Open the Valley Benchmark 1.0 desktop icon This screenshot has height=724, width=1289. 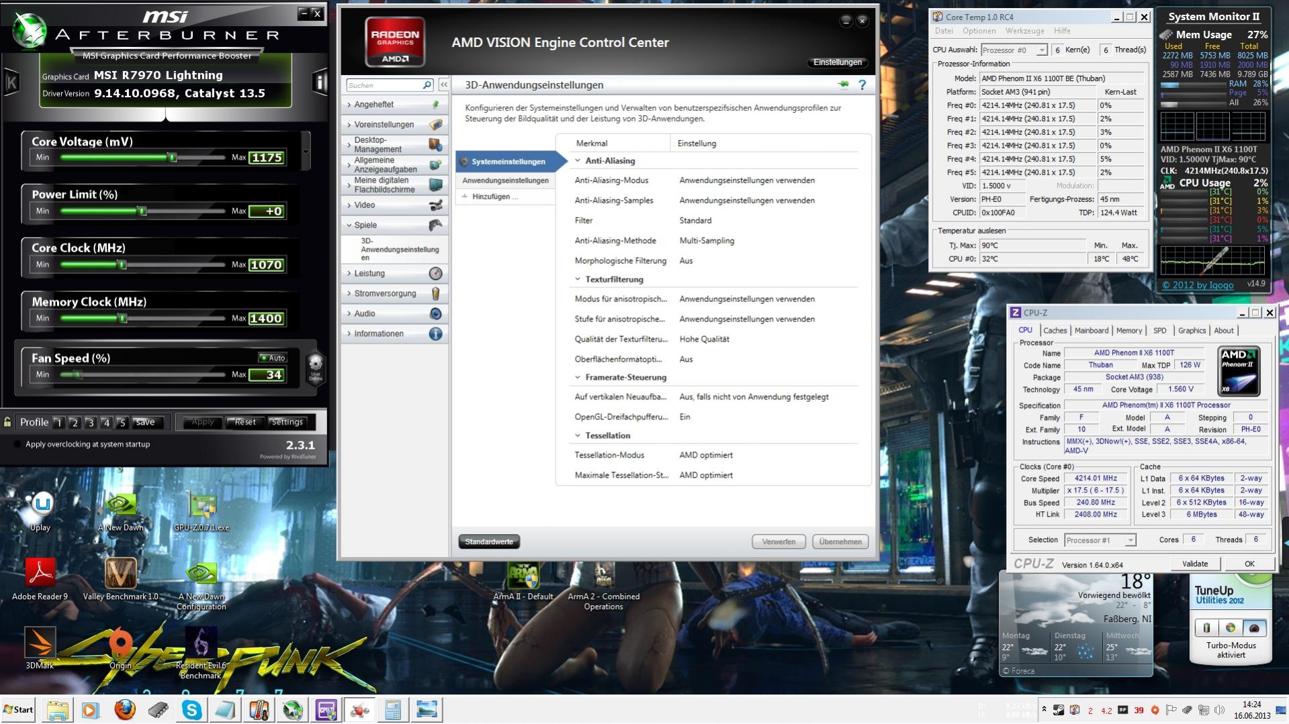pos(121,580)
